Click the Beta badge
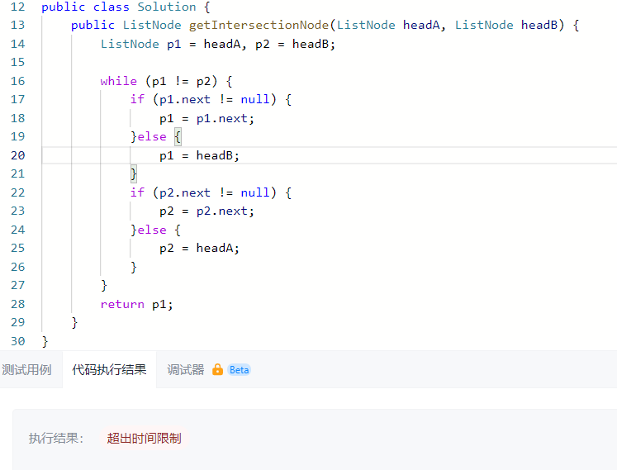This screenshot has height=470, width=617. [x=239, y=370]
